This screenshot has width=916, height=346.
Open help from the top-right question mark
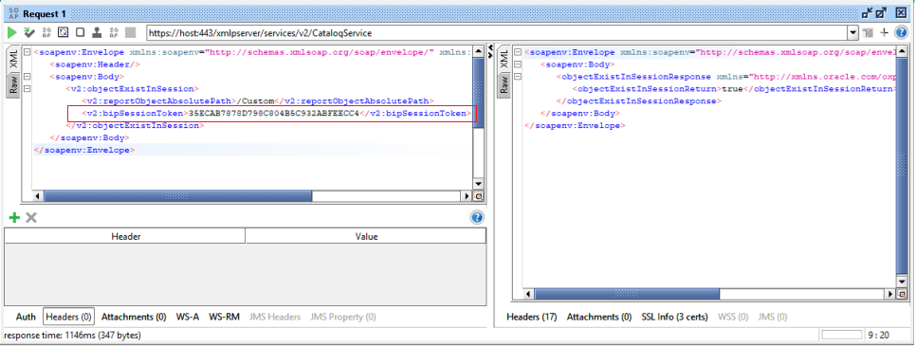[x=902, y=33]
